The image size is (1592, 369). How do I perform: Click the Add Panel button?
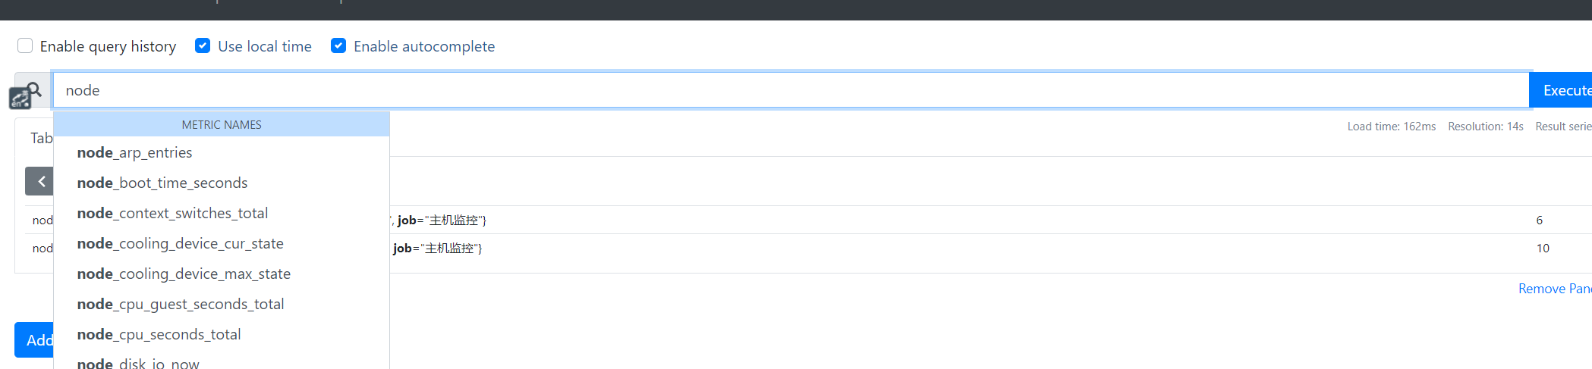[35, 340]
